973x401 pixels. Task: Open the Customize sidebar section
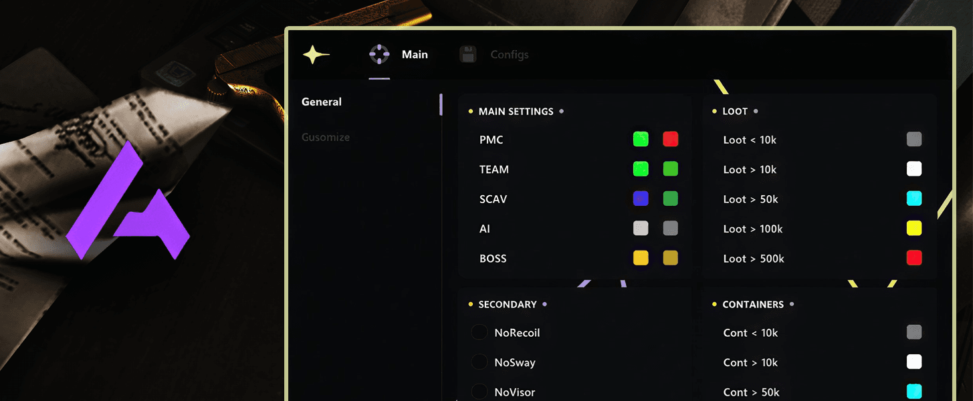[x=326, y=138]
